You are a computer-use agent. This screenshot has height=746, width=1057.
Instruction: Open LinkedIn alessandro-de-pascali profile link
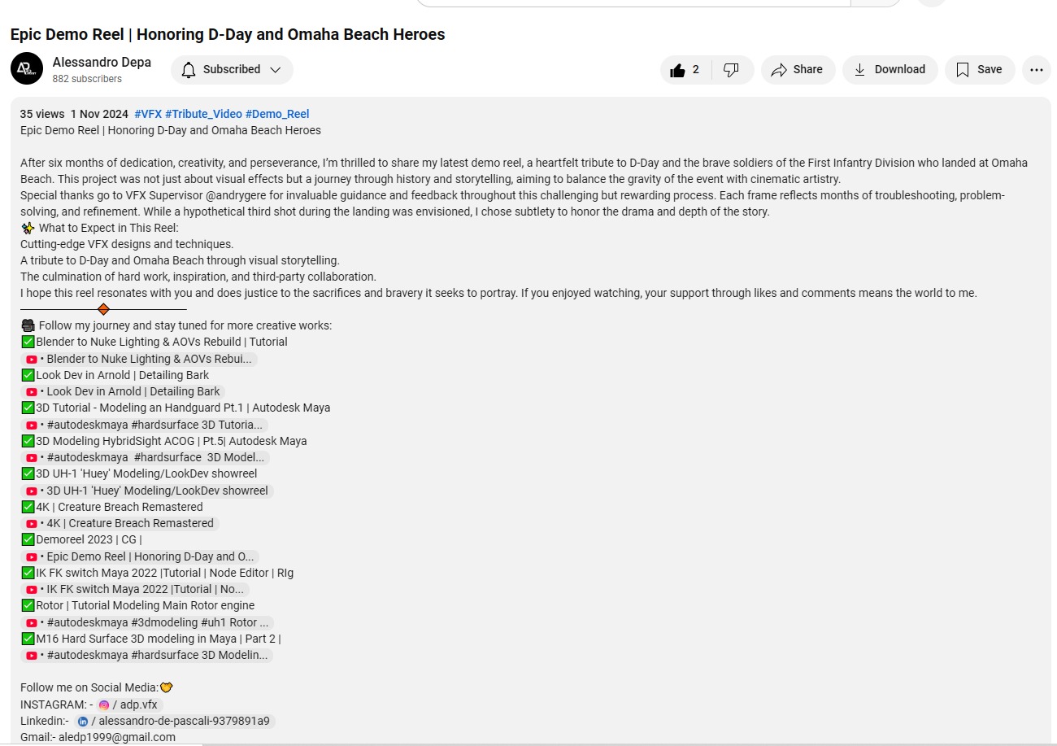point(175,721)
